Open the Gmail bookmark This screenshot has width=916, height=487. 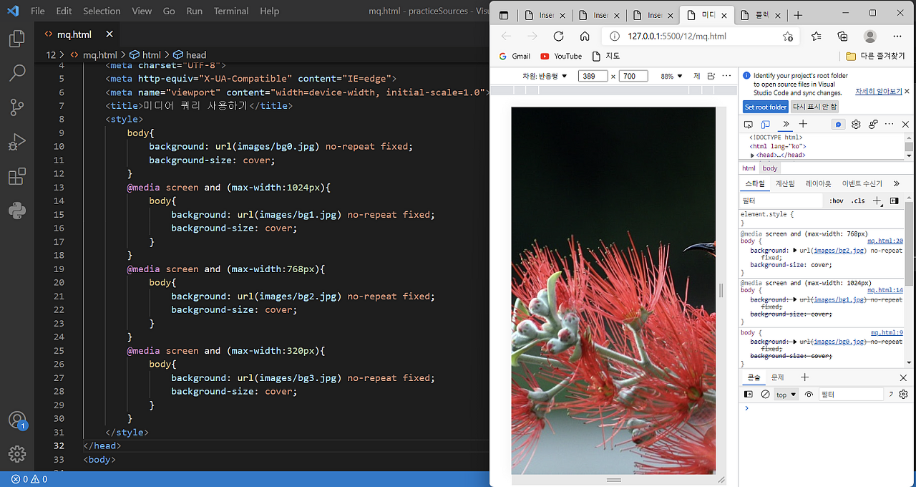pos(515,56)
